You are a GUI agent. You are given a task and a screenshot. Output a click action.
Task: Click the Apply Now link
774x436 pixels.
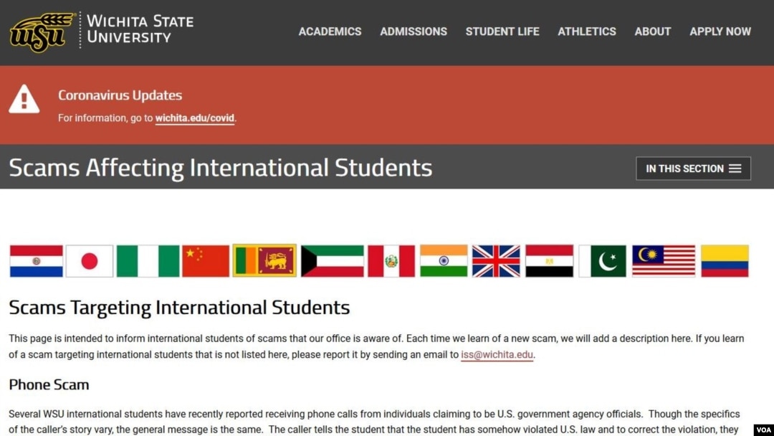pos(720,32)
